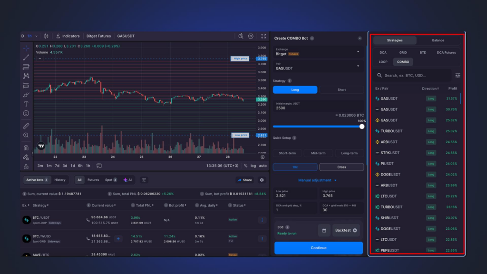Switch to the Balance tab

coord(438,40)
